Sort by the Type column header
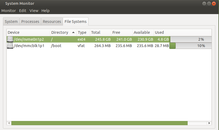The height and width of the screenshot is (130, 219). (x=83, y=32)
